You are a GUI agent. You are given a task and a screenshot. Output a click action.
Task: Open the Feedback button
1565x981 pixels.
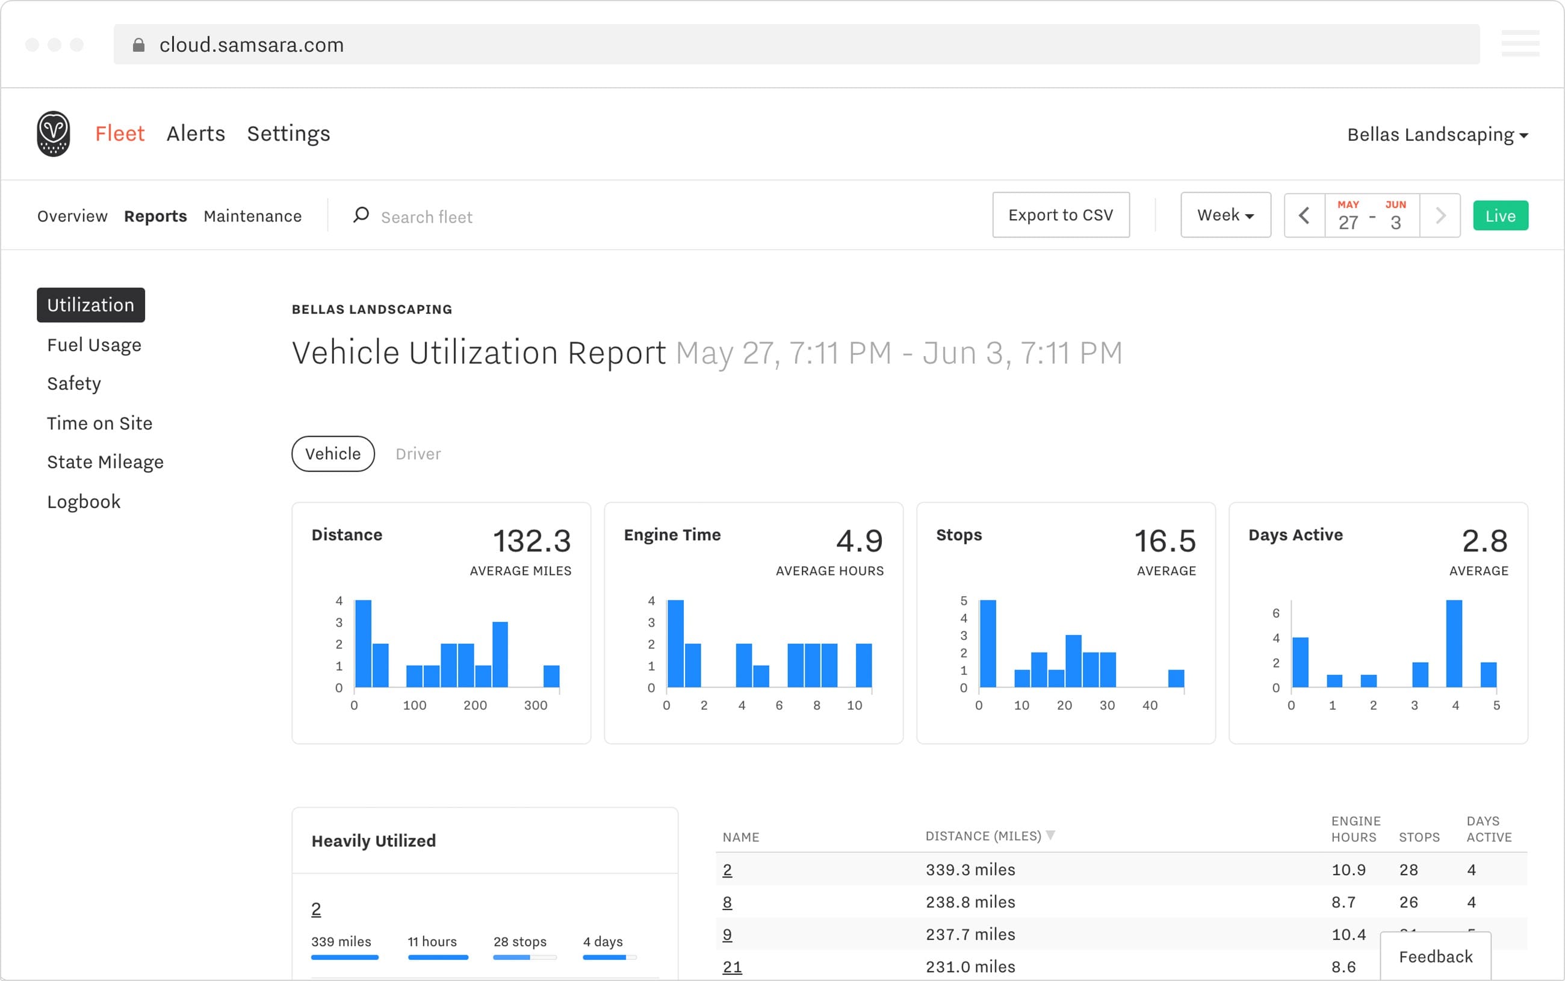coord(1435,956)
